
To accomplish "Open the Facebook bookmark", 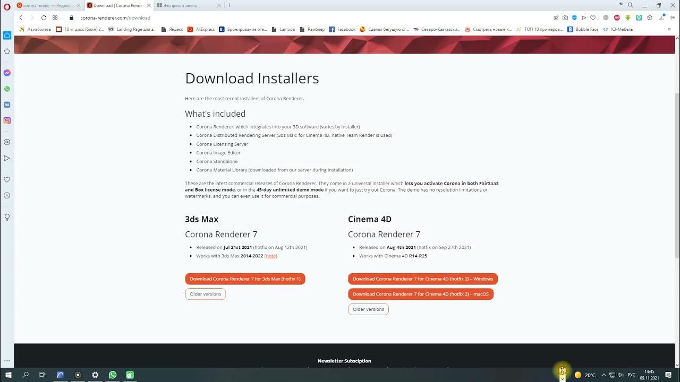I will [x=342, y=29].
